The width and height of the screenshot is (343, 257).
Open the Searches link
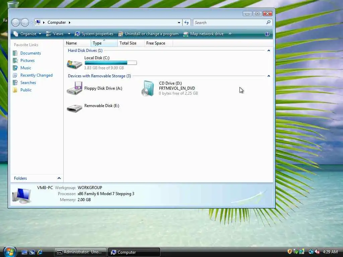pos(28,83)
